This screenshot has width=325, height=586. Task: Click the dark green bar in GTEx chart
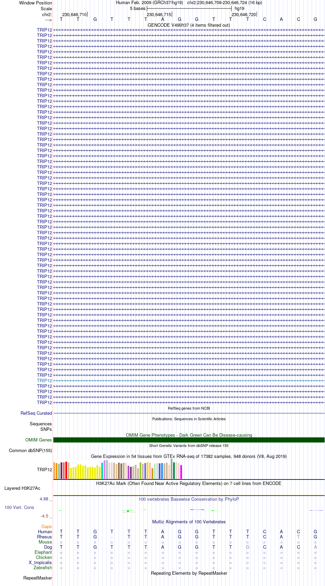(x=174, y=471)
